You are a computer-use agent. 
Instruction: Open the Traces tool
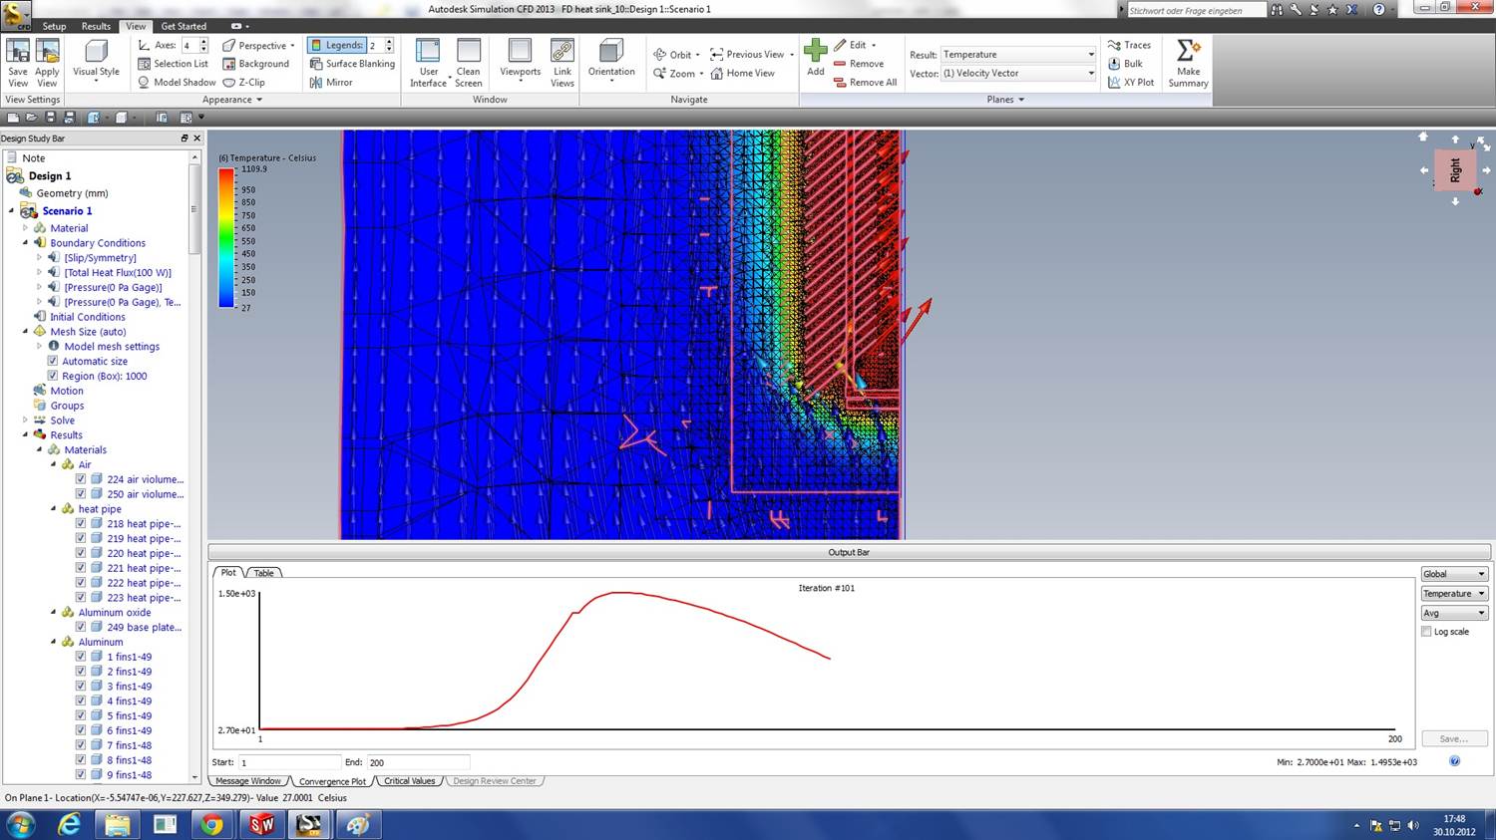click(x=1129, y=45)
